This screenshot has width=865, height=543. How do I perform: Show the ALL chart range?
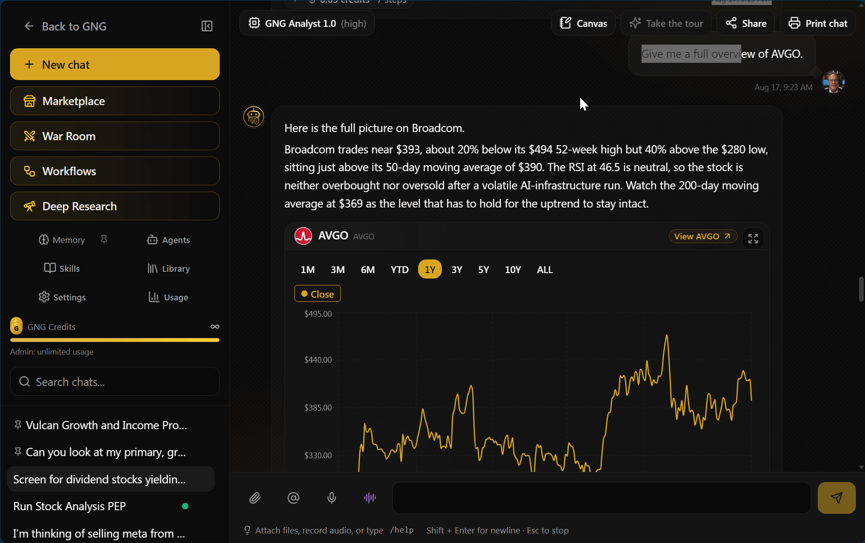pyautogui.click(x=545, y=269)
